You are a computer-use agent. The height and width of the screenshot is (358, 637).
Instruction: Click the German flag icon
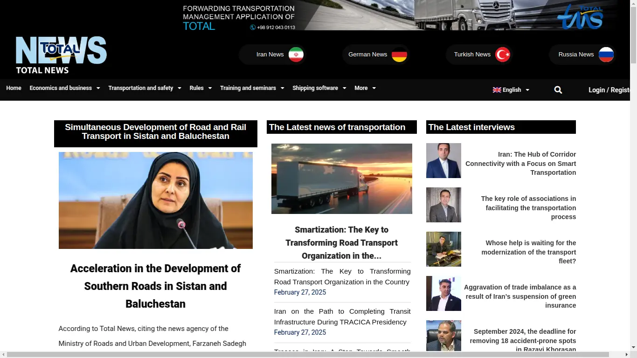coord(399,55)
